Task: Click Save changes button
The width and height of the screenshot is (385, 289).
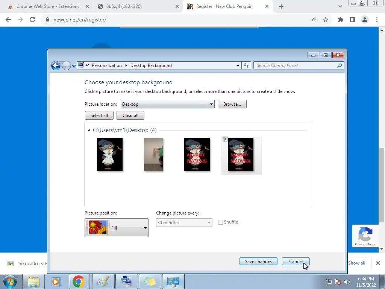Action: click(258, 262)
